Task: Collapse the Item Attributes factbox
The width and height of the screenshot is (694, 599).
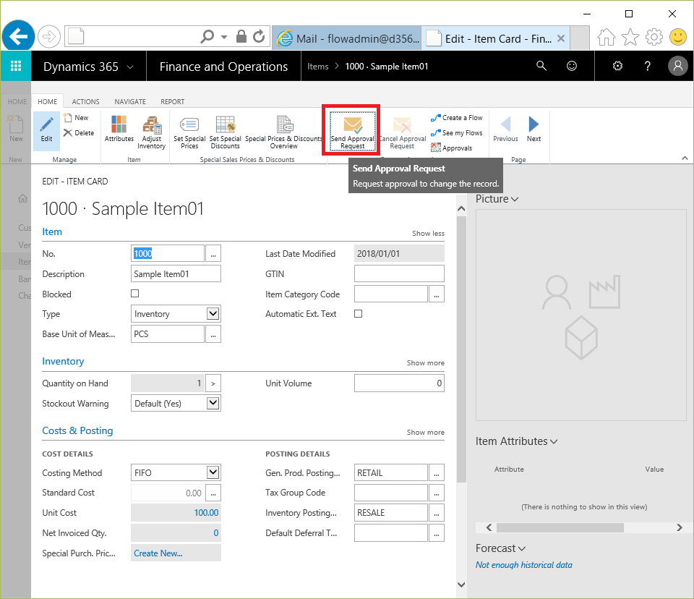Action: pyautogui.click(x=554, y=442)
